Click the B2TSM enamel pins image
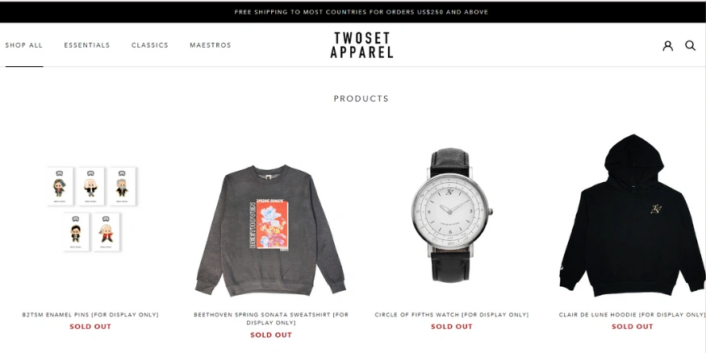The width and height of the screenshot is (706, 353). [x=91, y=209]
